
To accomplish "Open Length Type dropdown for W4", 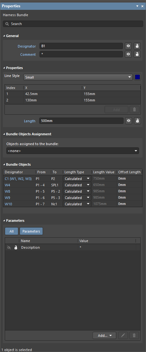I will tap(77, 185).
